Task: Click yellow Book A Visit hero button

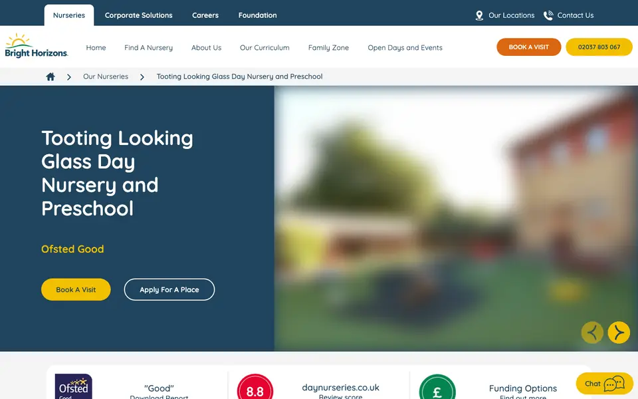Action: click(x=76, y=289)
